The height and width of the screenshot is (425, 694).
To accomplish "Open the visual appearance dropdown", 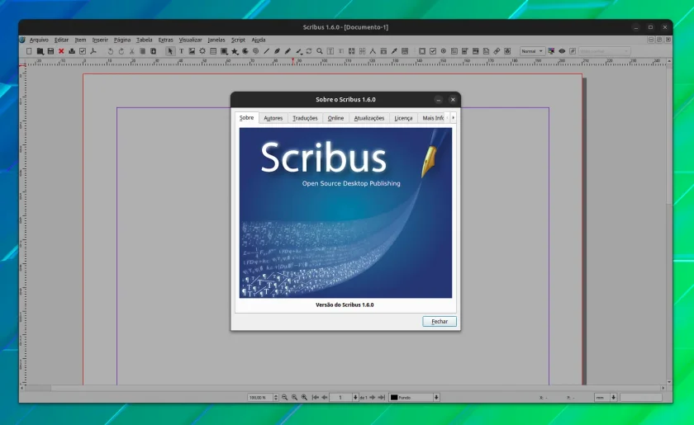I will pos(604,51).
